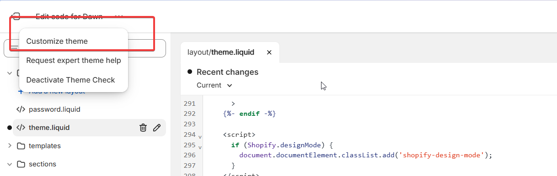Click the search files input field
This screenshot has height=176, width=557.
(x=85, y=48)
